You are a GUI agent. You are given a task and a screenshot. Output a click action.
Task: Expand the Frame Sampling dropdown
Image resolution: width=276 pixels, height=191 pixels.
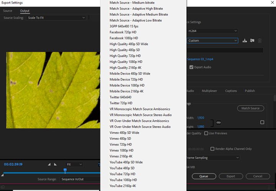click(213, 157)
